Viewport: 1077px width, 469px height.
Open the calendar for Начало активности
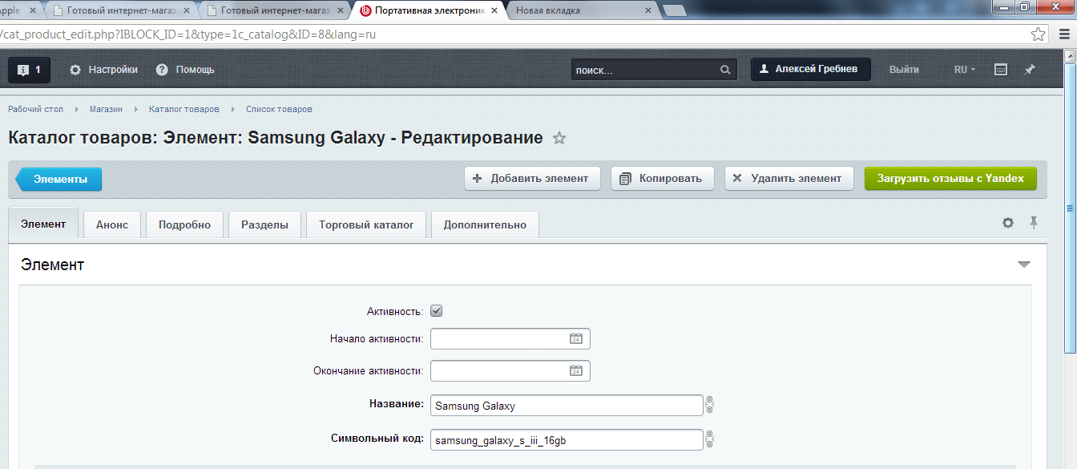575,338
